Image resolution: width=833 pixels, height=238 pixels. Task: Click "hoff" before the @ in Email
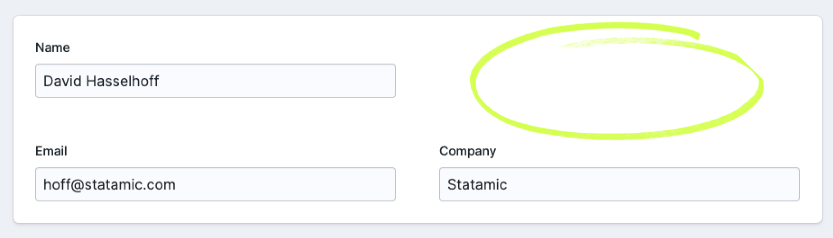tap(56, 184)
